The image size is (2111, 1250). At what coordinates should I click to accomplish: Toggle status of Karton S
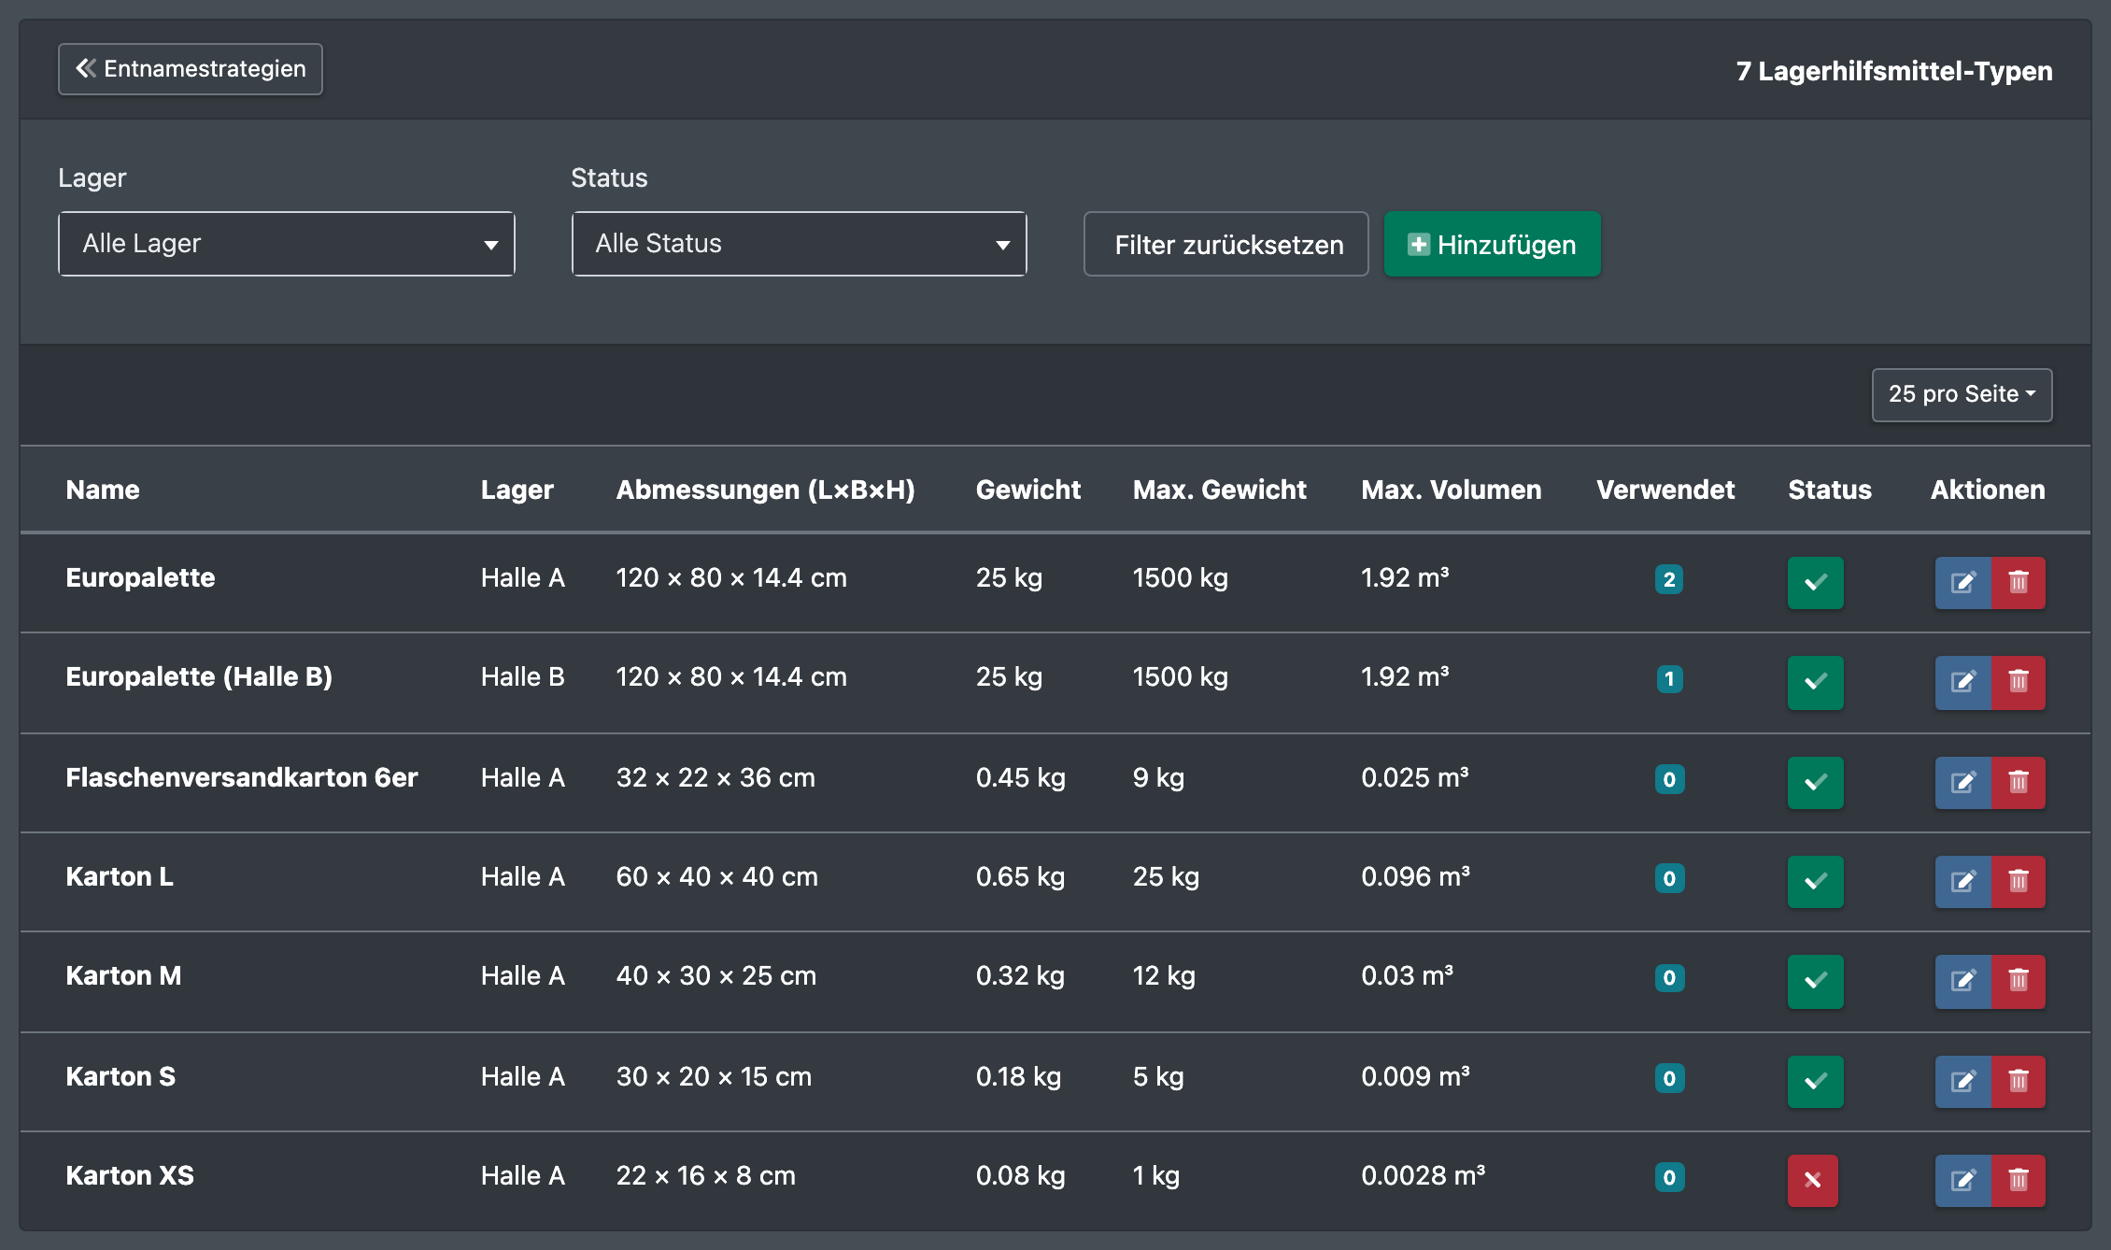[1815, 1081]
